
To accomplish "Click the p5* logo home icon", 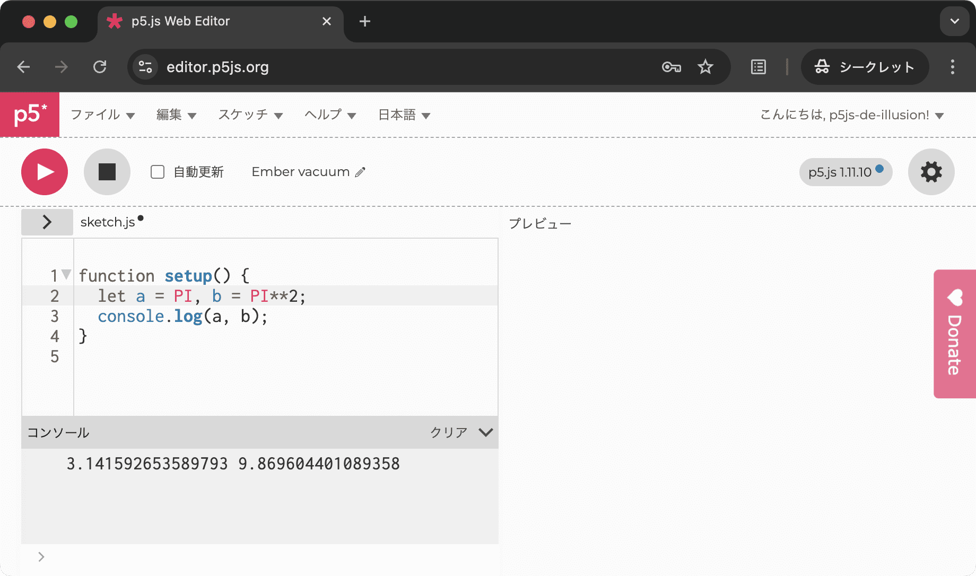I will click(x=30, y=115).
